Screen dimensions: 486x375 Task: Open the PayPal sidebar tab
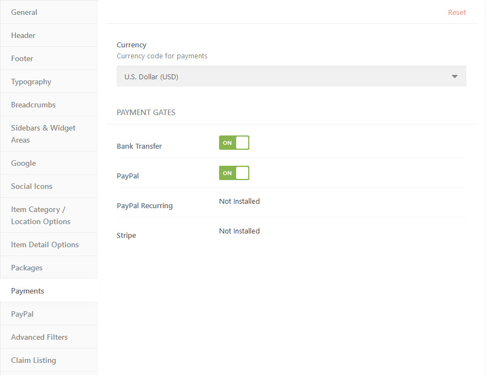[x=48, y=314]
